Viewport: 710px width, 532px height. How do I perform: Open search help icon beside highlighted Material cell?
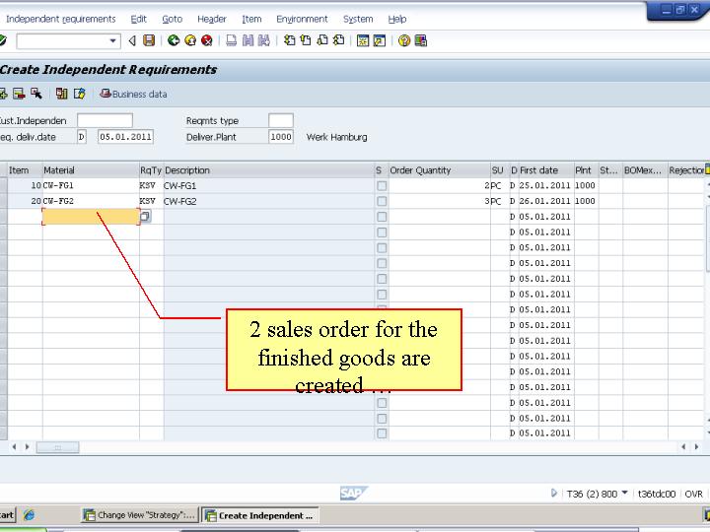[145, 216]
